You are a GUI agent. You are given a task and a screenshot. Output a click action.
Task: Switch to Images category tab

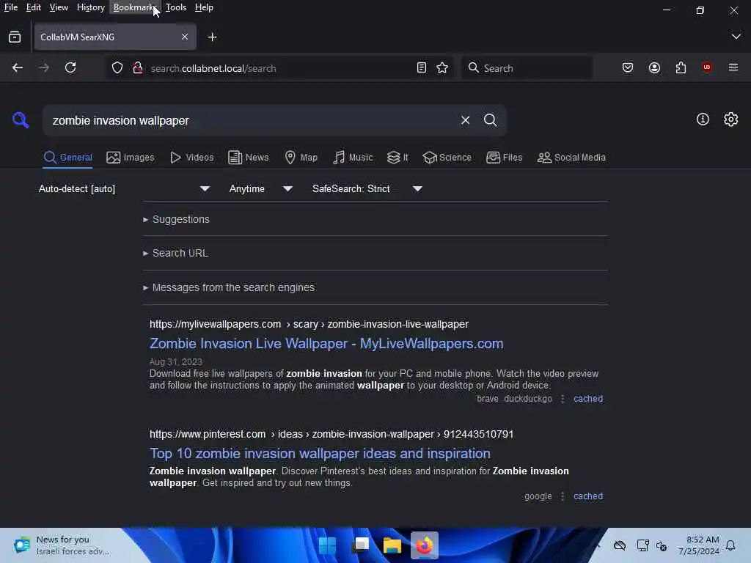click(131, 158)
